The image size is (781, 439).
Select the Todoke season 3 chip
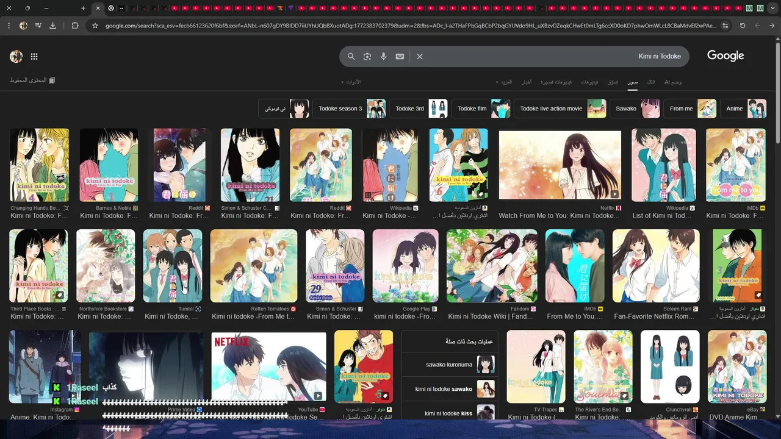tap(348, 109)
